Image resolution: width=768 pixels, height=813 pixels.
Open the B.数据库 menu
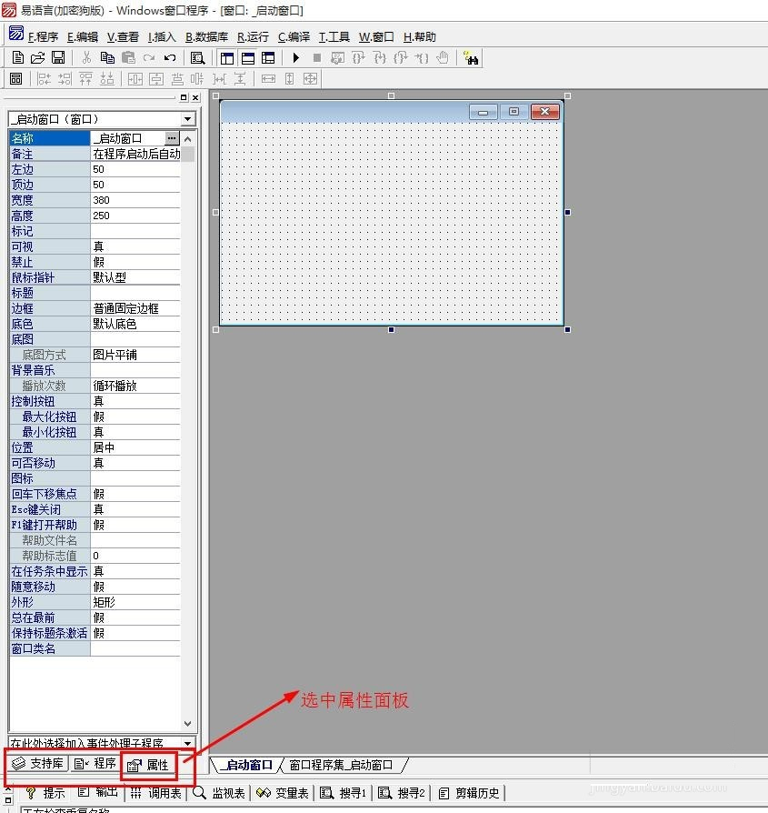click(206, 37)
